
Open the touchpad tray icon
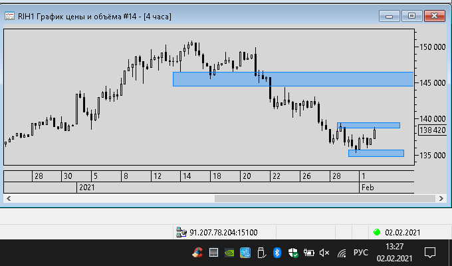coord(213,253)
